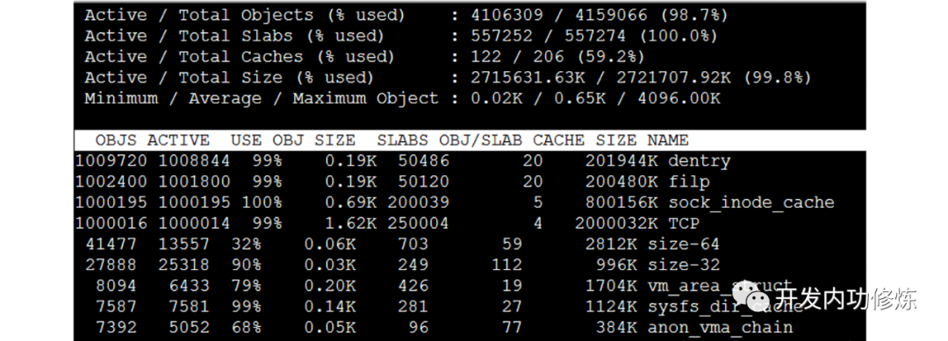Click the OBJS column header
Image resolution: width=948 pixels, height=341 pixels.
116,140
